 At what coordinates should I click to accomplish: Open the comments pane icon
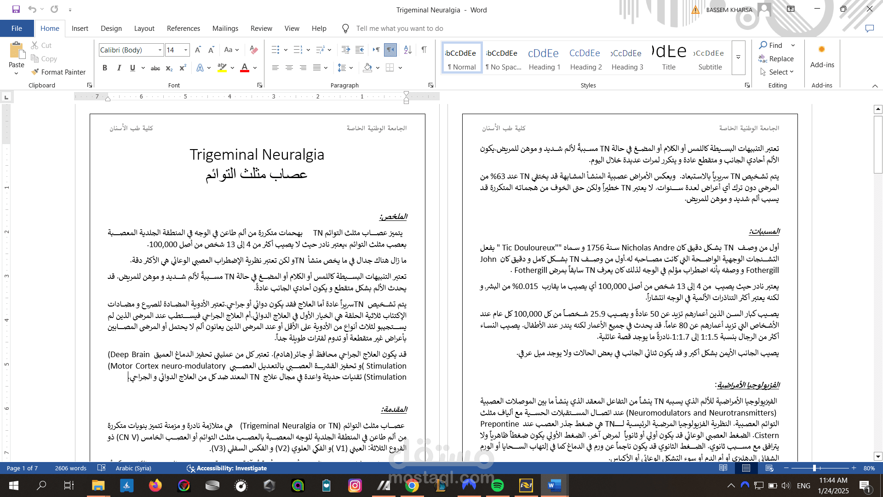869,29
